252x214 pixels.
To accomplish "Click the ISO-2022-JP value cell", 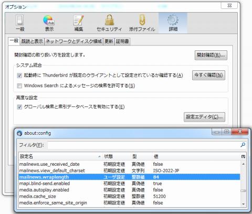I will 166,170.
